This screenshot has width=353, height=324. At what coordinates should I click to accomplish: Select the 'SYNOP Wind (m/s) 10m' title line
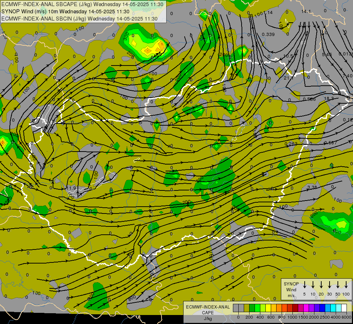click(x=65, y=12)
